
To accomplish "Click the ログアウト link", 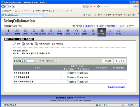I will coord(131,26).
